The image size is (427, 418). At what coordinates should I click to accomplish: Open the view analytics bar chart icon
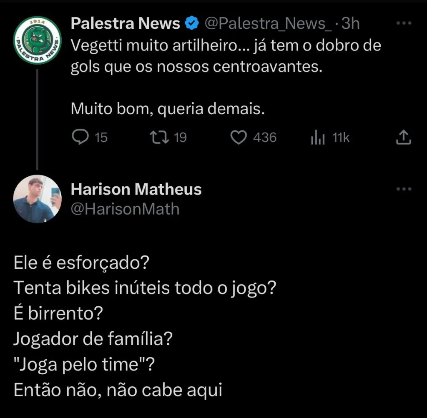(x=318, y=138)
